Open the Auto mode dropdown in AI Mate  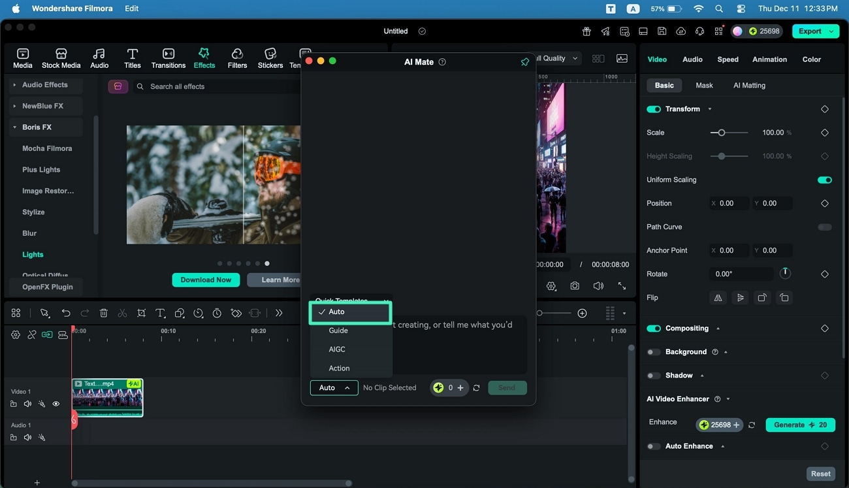click(x=334, y=388)
